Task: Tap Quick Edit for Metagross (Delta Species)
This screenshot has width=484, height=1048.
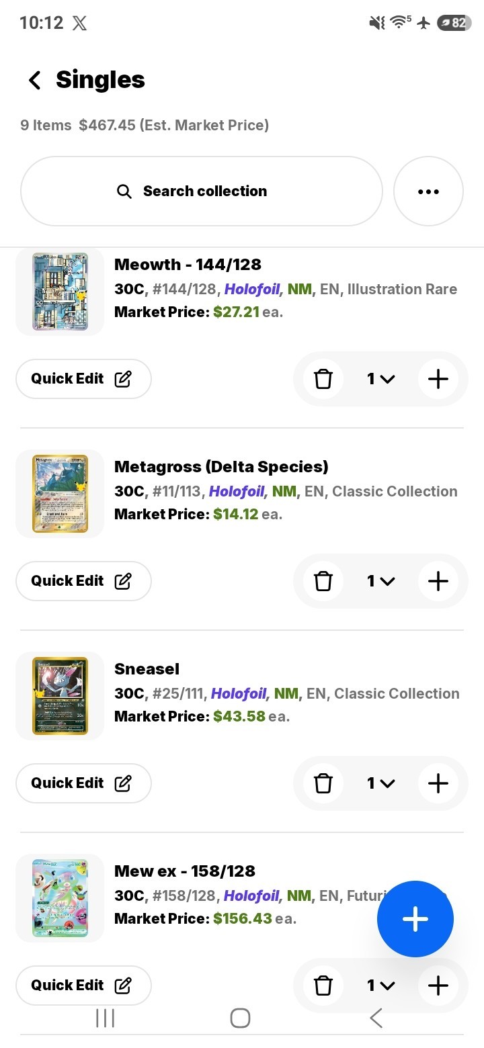Action: point(83,581)
